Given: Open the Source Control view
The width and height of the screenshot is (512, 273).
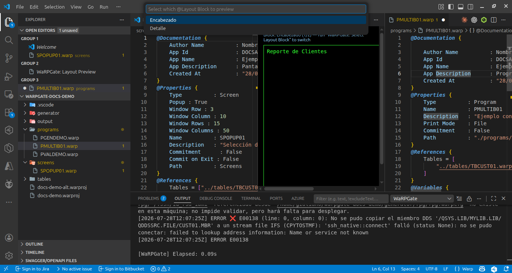Looking at the screenshot, I should [9, 58].
